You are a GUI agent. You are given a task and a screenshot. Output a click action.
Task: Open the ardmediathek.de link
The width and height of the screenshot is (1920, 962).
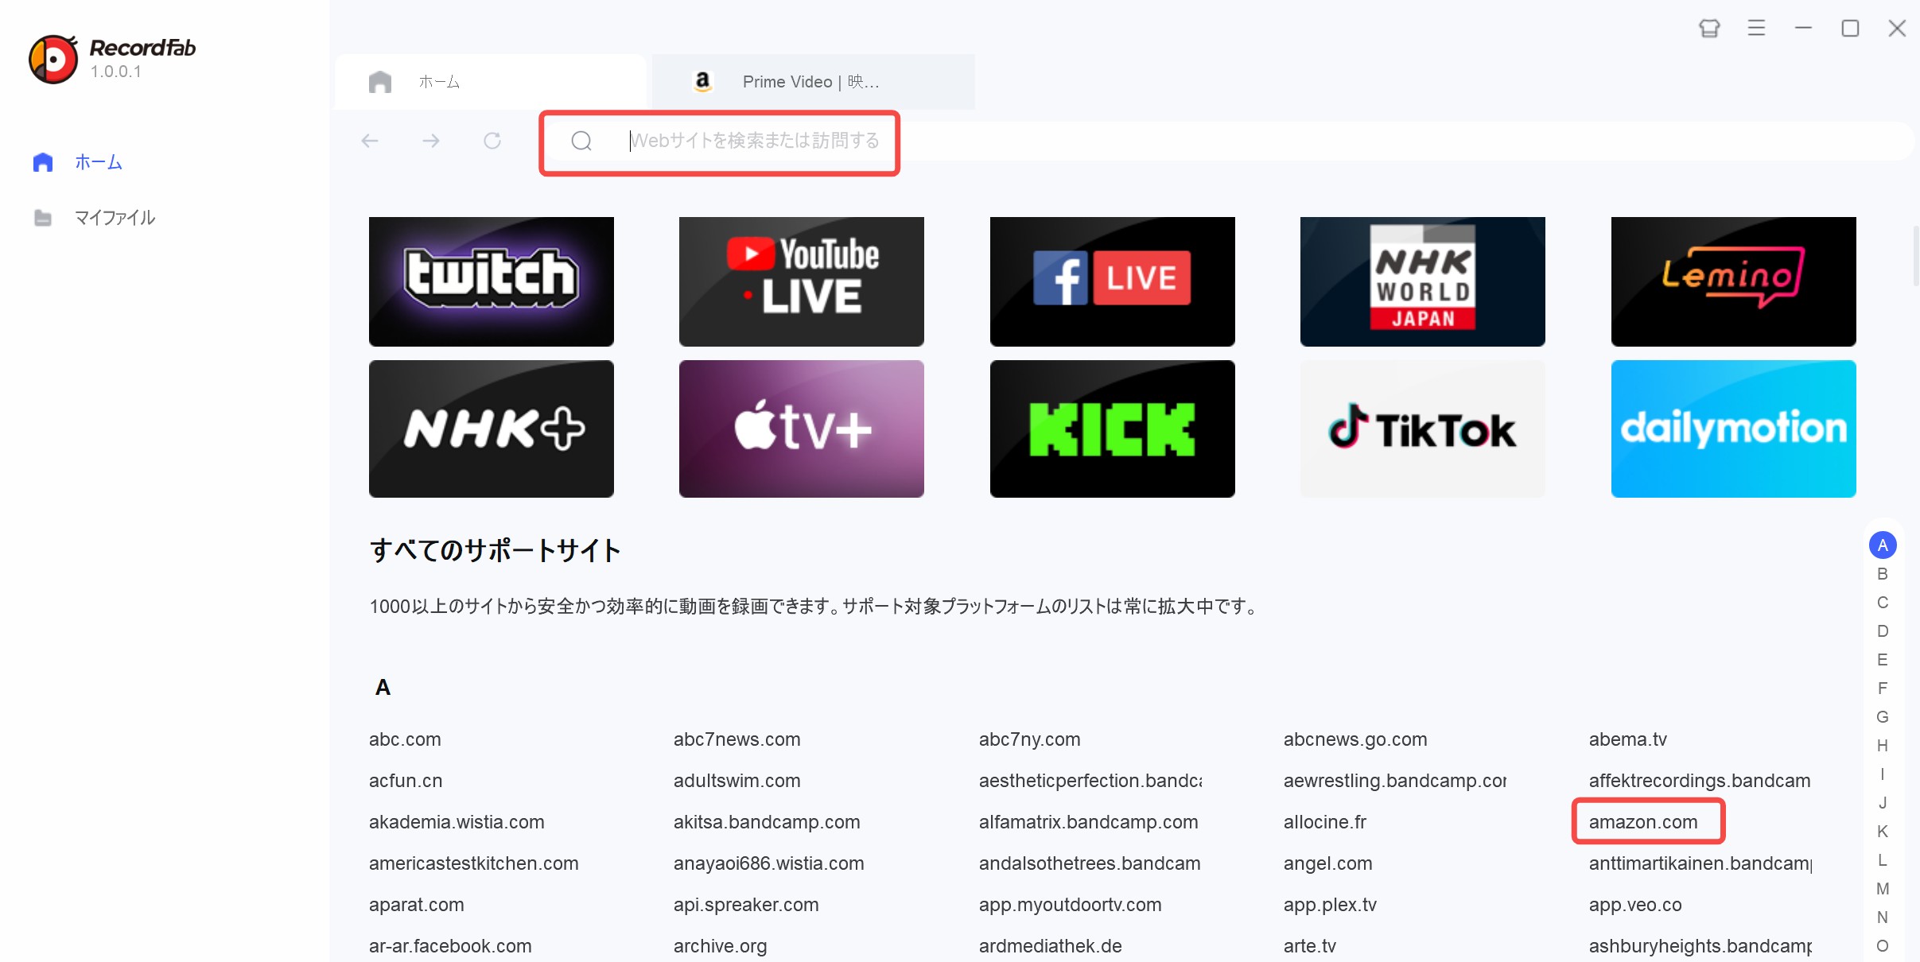[x=1050, y=946]
